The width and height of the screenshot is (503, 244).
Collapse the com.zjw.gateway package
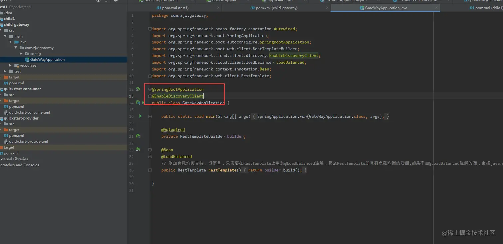pos(16,48)
